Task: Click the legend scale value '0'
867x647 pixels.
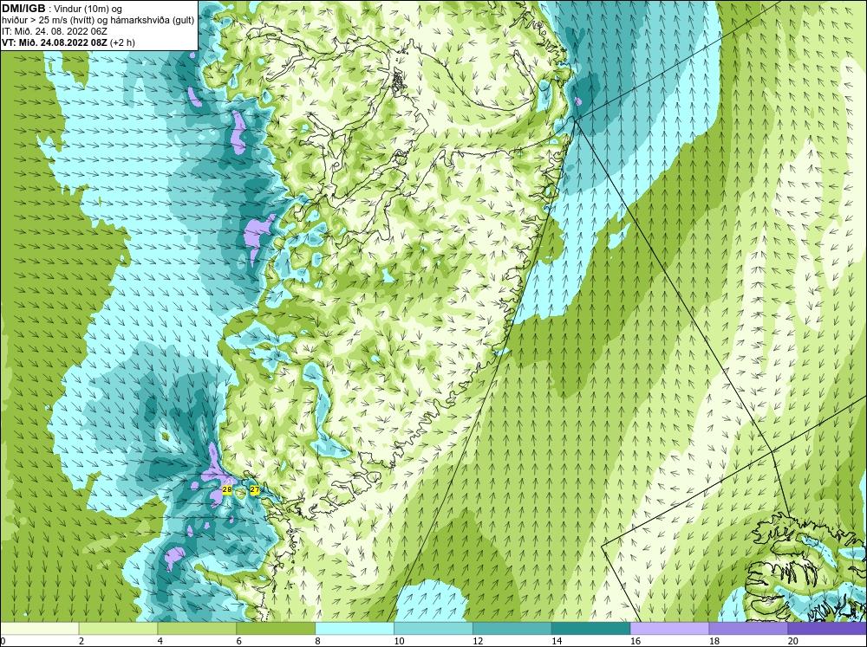Action: pos(3,641)
